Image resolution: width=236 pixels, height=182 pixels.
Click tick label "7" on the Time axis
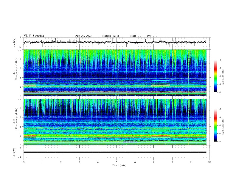tap(153, 162)
